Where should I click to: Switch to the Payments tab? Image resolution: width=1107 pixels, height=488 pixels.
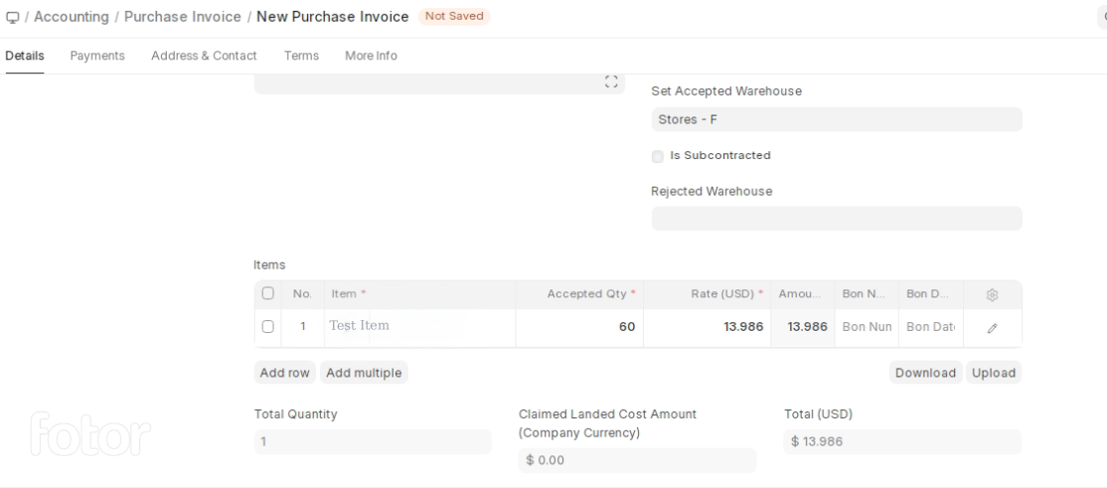(97, 56)
